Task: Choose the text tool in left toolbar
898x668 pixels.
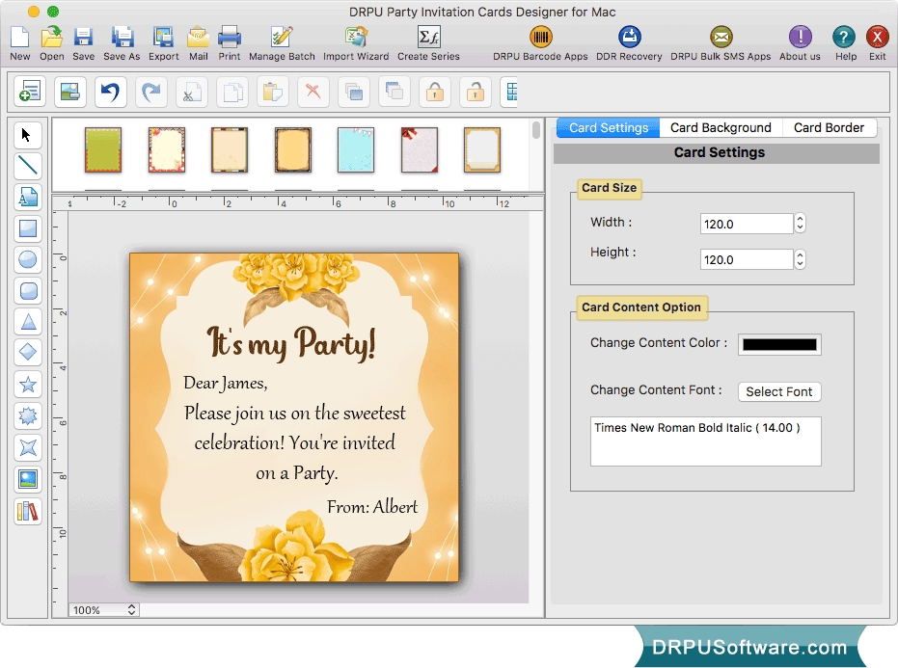Action: click(x=27, y=197)
